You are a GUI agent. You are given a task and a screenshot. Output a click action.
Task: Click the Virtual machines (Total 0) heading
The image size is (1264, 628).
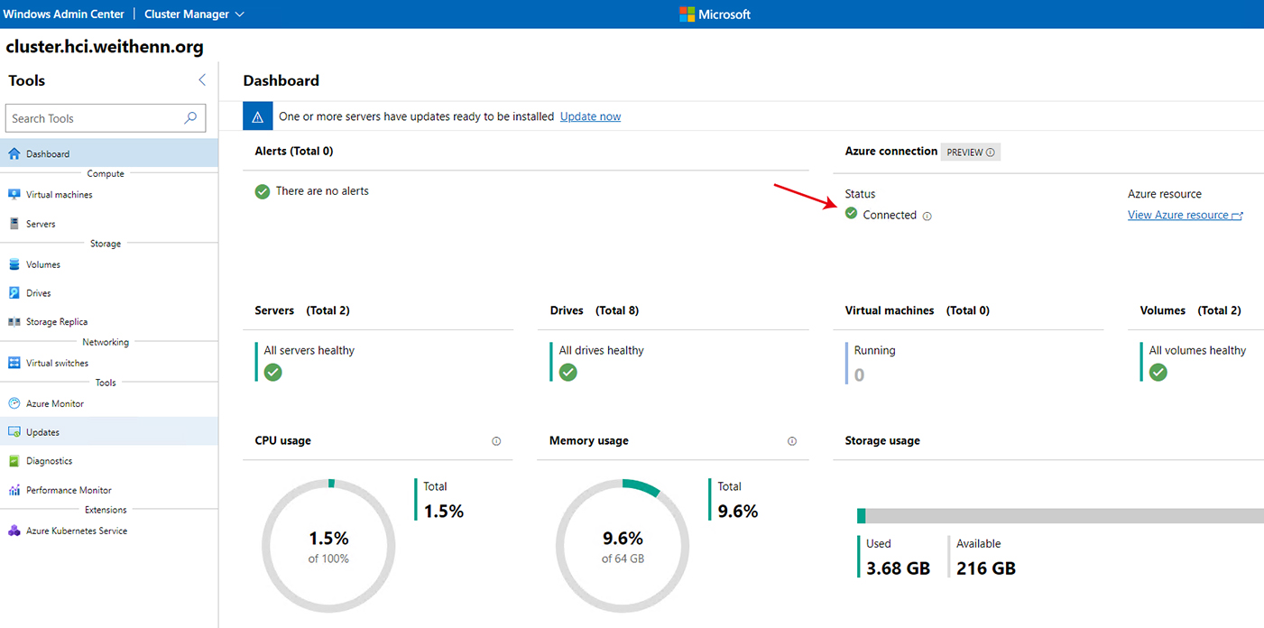pyautogui.click(x=918, y=310)
